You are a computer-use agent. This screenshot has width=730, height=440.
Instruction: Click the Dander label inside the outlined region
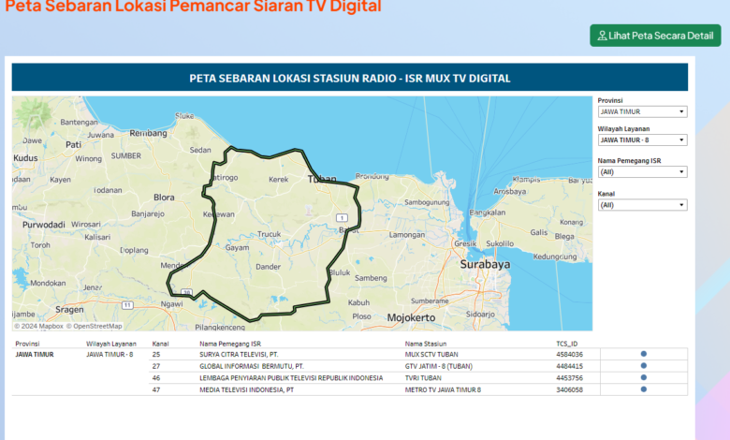pyautogui.click(x=269, y=267)
